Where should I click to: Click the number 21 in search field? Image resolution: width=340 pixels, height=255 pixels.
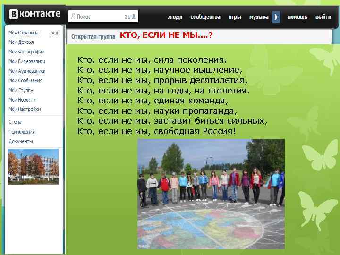127,17
